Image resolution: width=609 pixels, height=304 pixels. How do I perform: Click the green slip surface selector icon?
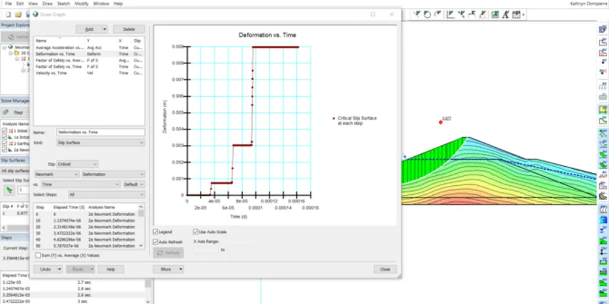10,190
